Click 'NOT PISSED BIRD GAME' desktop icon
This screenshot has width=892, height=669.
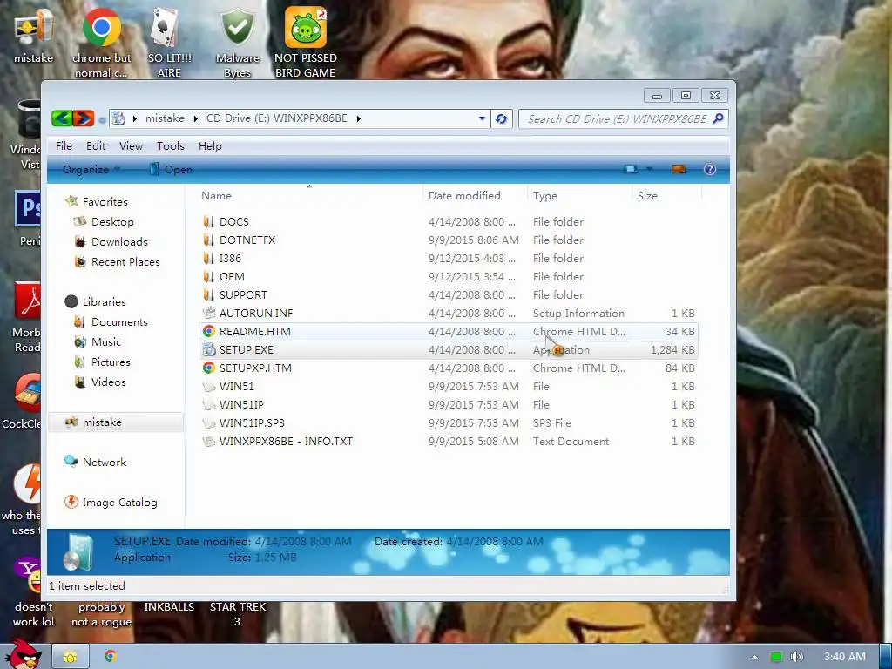[306, 44]
